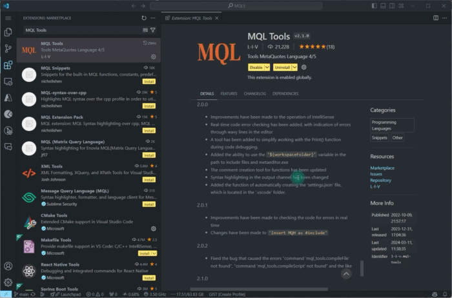Select the Extensions view icon
Screen dimensions: 452x298
pyautogui.click(x=8, y=65)
